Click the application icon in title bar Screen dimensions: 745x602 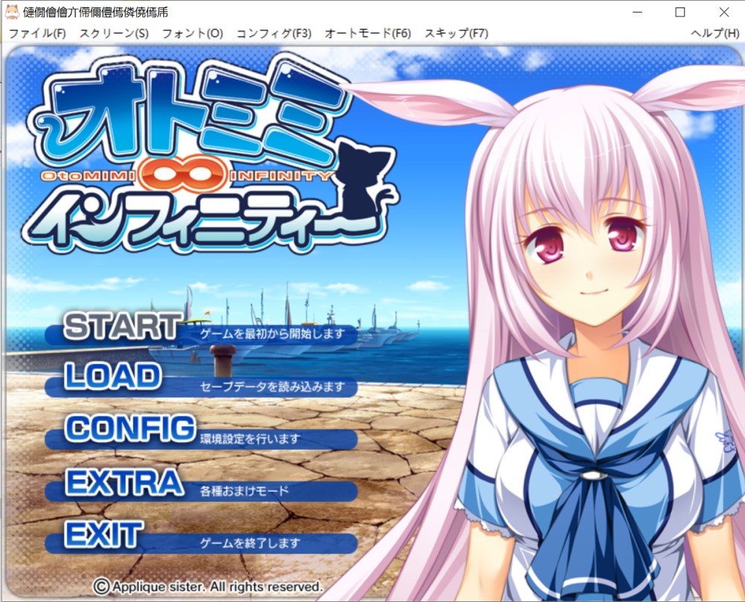(11, 12)
